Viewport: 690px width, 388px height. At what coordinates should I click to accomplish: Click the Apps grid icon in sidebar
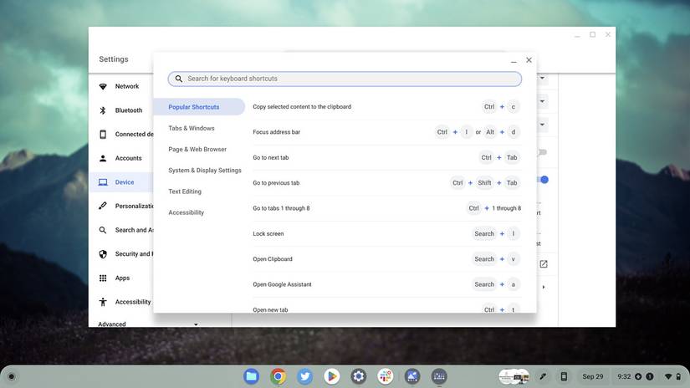103,278
